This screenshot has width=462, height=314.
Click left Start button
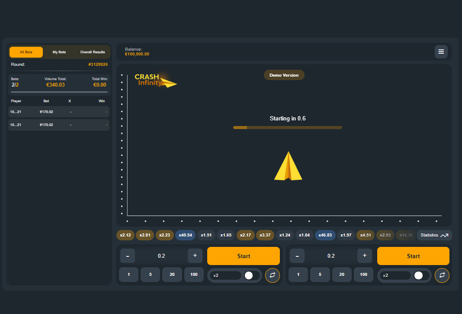click(244, 256)
